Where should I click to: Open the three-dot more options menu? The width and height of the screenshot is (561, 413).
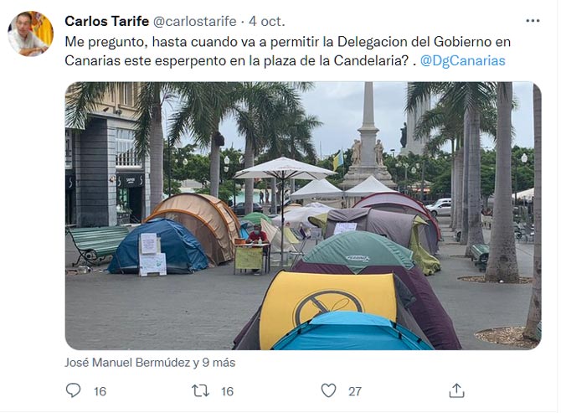click(x=533, y=21)
